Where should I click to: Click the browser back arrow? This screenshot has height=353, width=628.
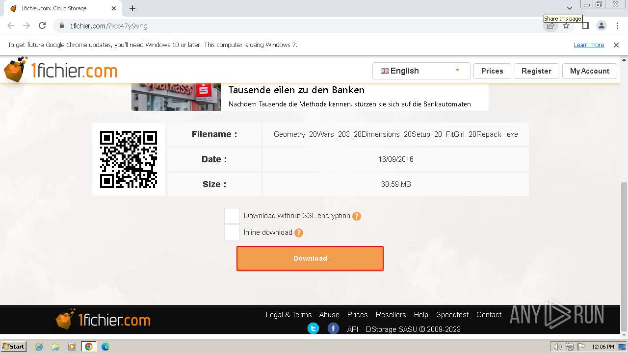(x=11, y=25)
